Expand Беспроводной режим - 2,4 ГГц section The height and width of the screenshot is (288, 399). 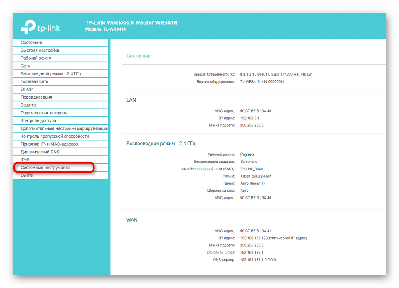tap(51, 73)
